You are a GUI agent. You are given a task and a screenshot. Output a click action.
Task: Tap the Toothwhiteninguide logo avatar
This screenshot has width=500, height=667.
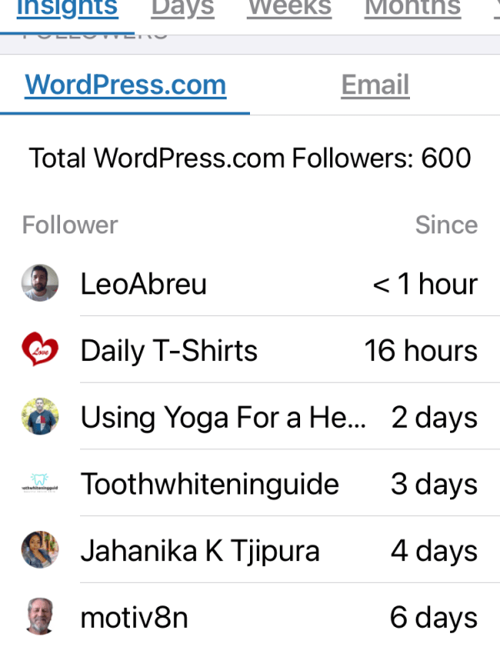click(40, 484)
